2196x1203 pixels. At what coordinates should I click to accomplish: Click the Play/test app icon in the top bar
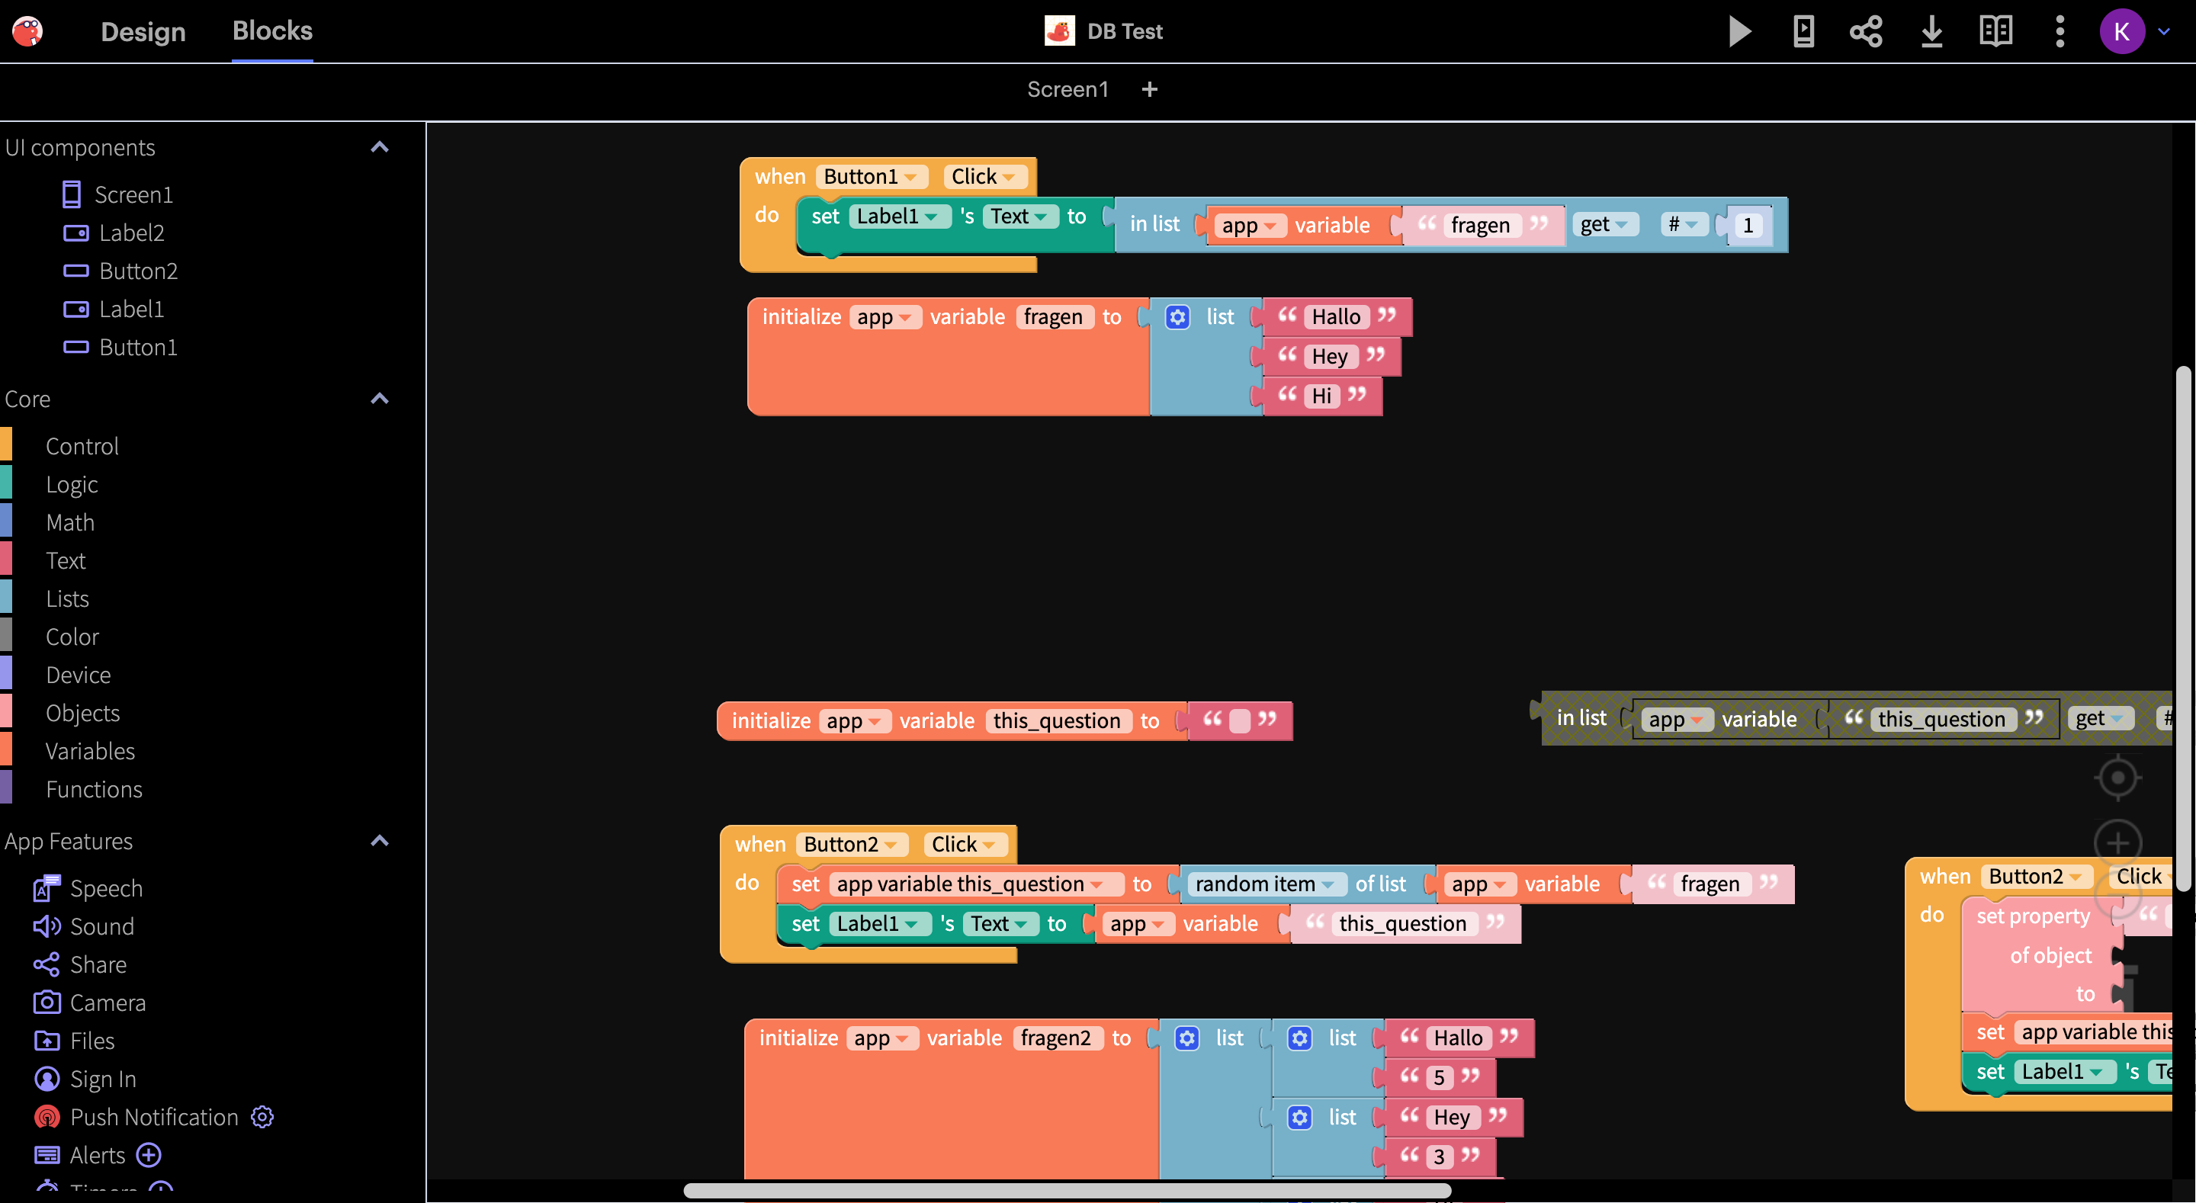click(1738, 31)
